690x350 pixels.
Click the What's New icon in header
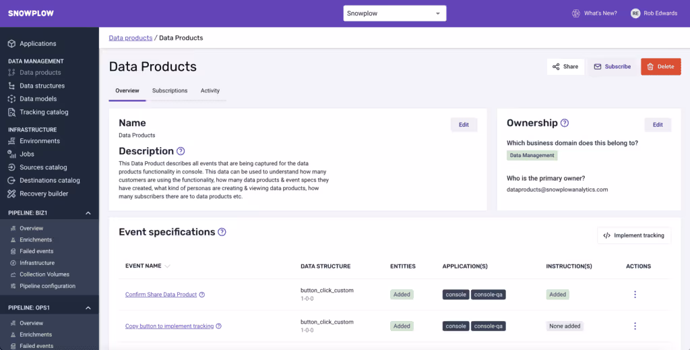pos(575,13)
